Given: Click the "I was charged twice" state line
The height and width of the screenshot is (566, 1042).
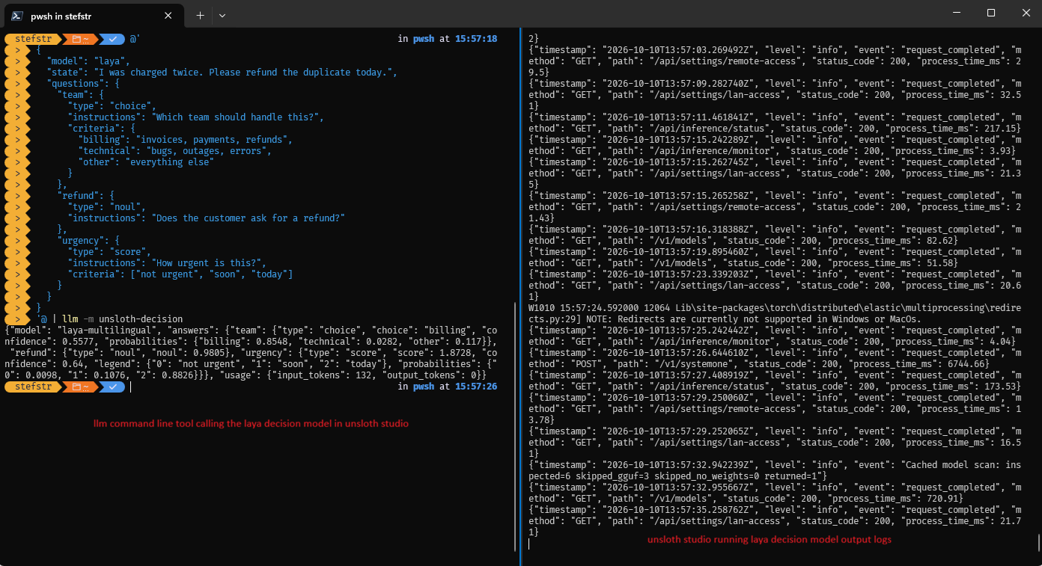Looking at the screenshot, I should [221, 73].
